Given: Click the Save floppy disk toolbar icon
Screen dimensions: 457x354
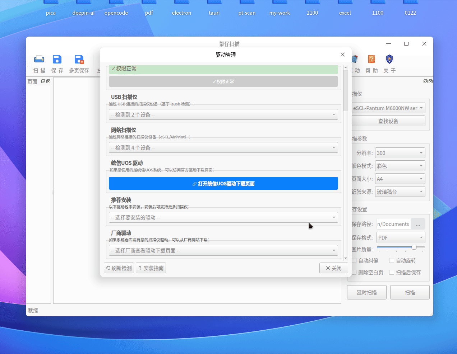Looking at the screenshot, I should [x=57, y=59].
